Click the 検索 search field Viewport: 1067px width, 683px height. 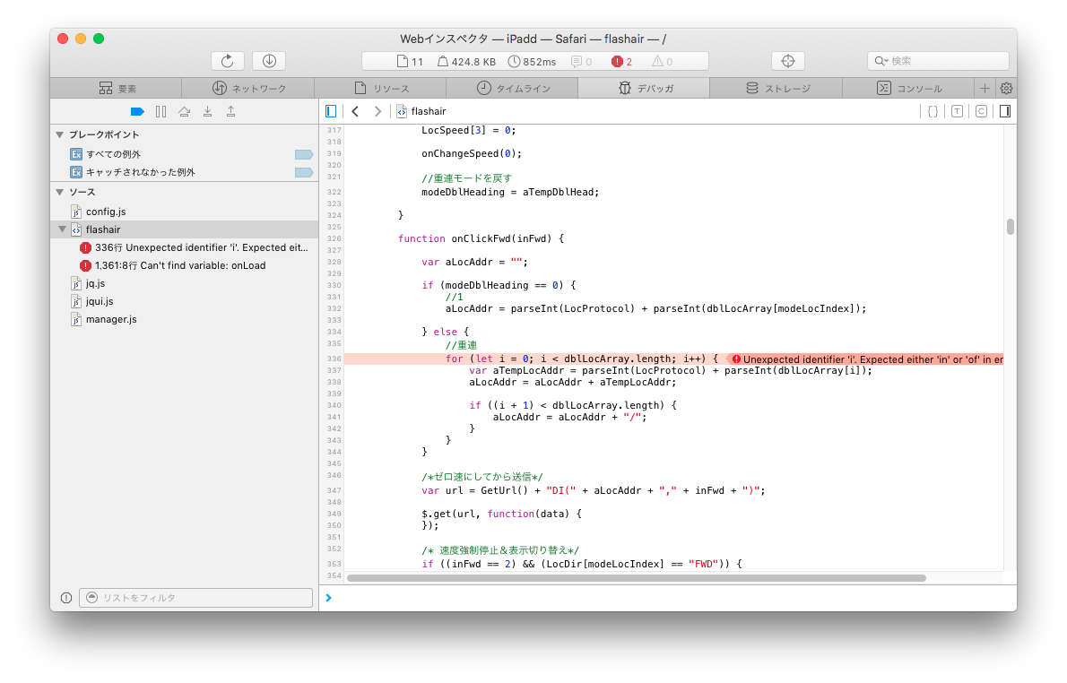tap(938, 61)
